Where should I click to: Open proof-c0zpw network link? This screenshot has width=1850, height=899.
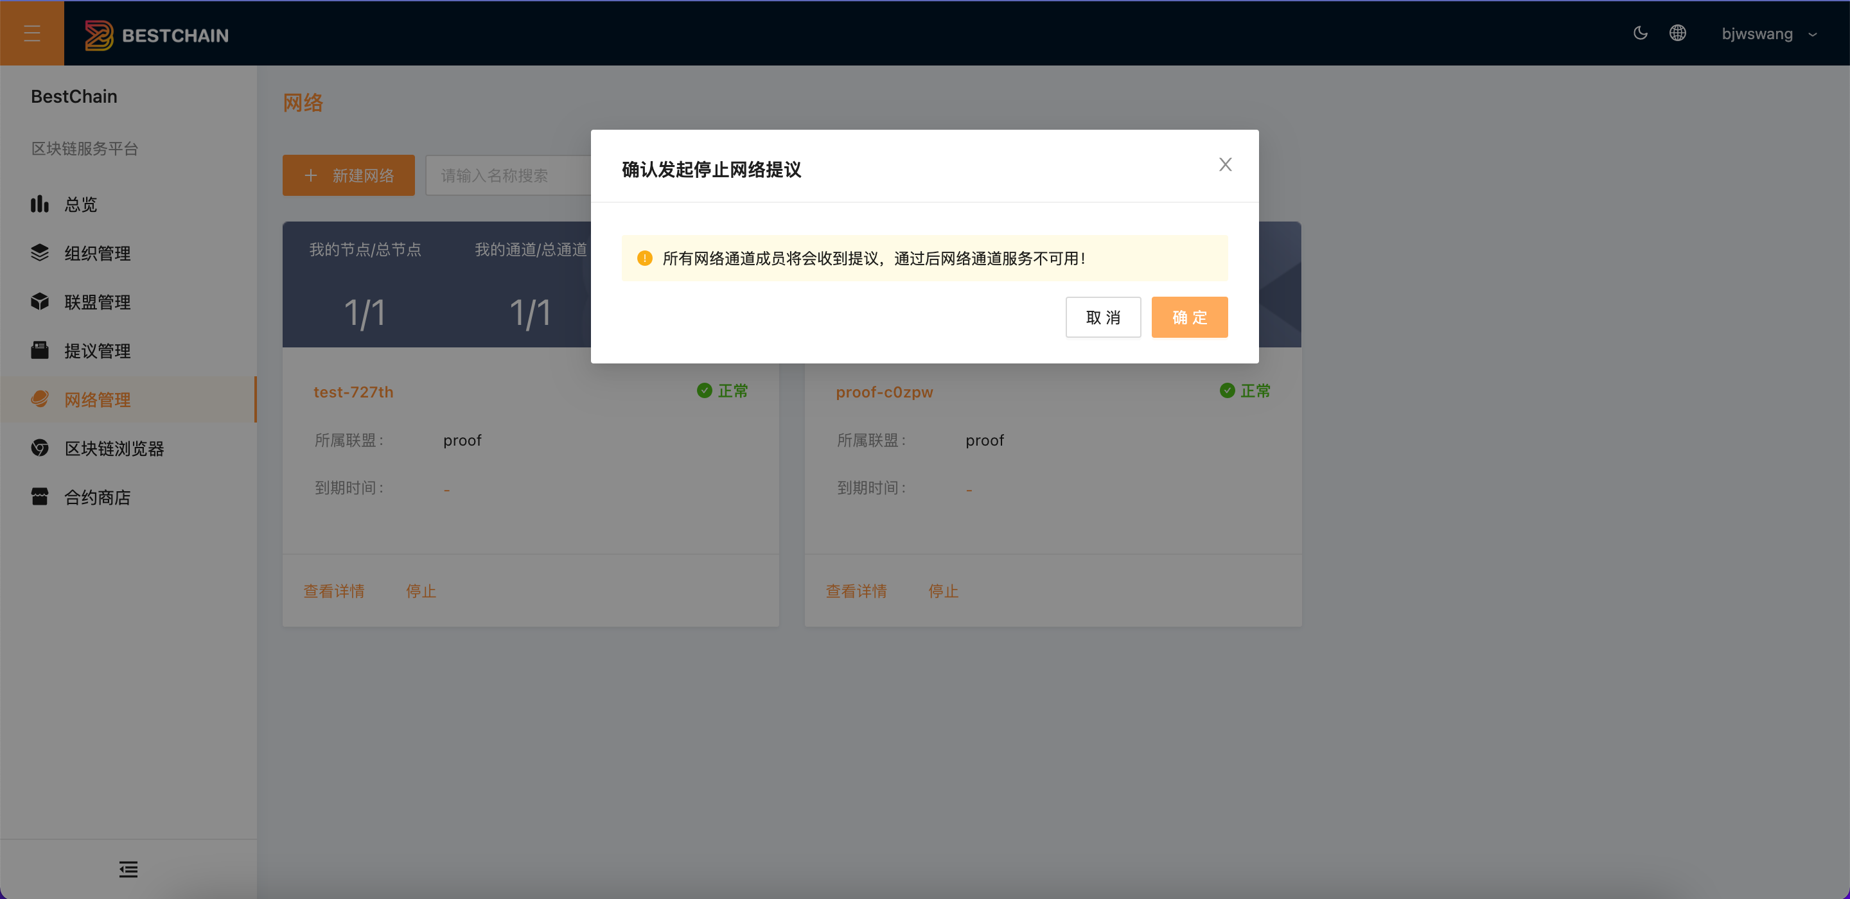tap(884, 392)
